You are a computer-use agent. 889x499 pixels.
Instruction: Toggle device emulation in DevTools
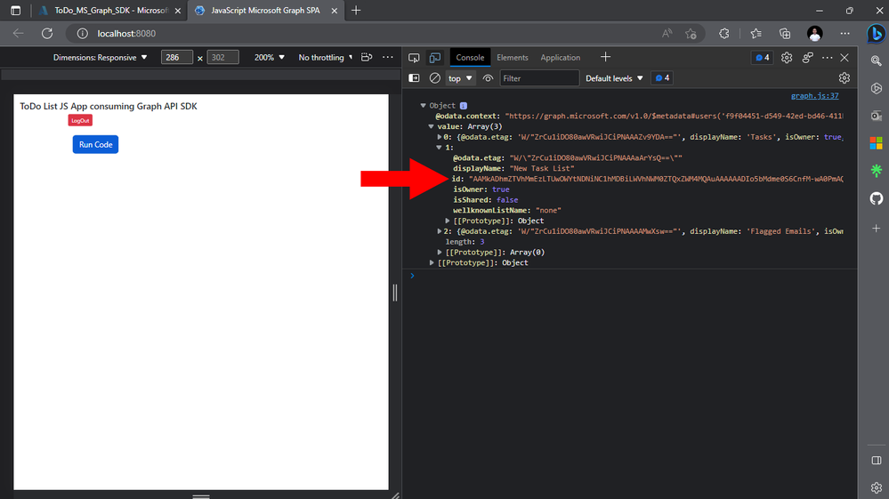(435, 58)
